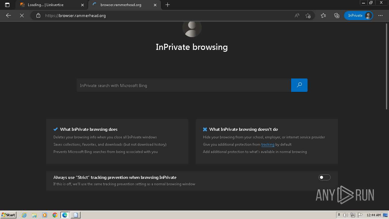Click the InPrivate profile button
The width and height of the screenshot is (389, 219).
pyautogui.click(x=359, y=16)
